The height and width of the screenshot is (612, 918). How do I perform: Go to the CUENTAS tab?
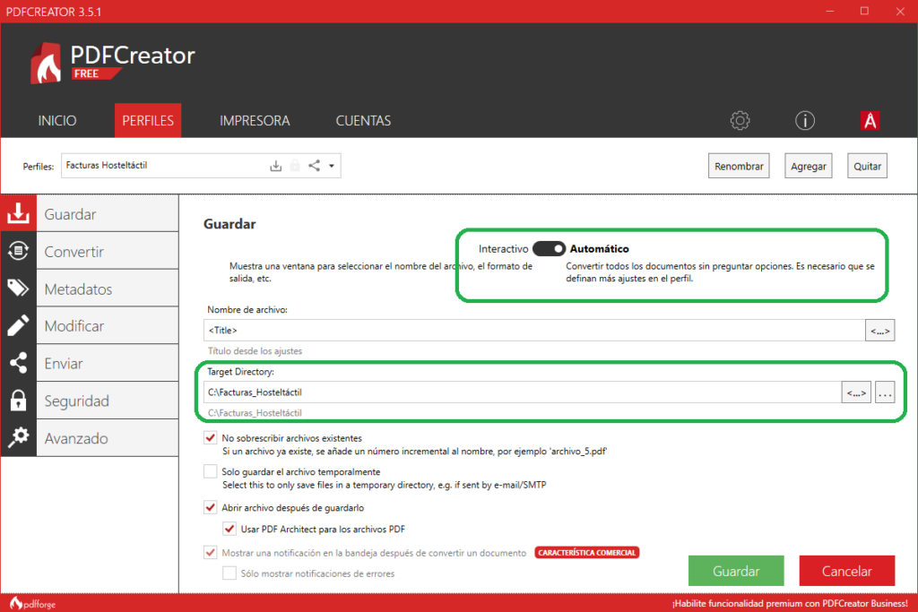[363, 121]
